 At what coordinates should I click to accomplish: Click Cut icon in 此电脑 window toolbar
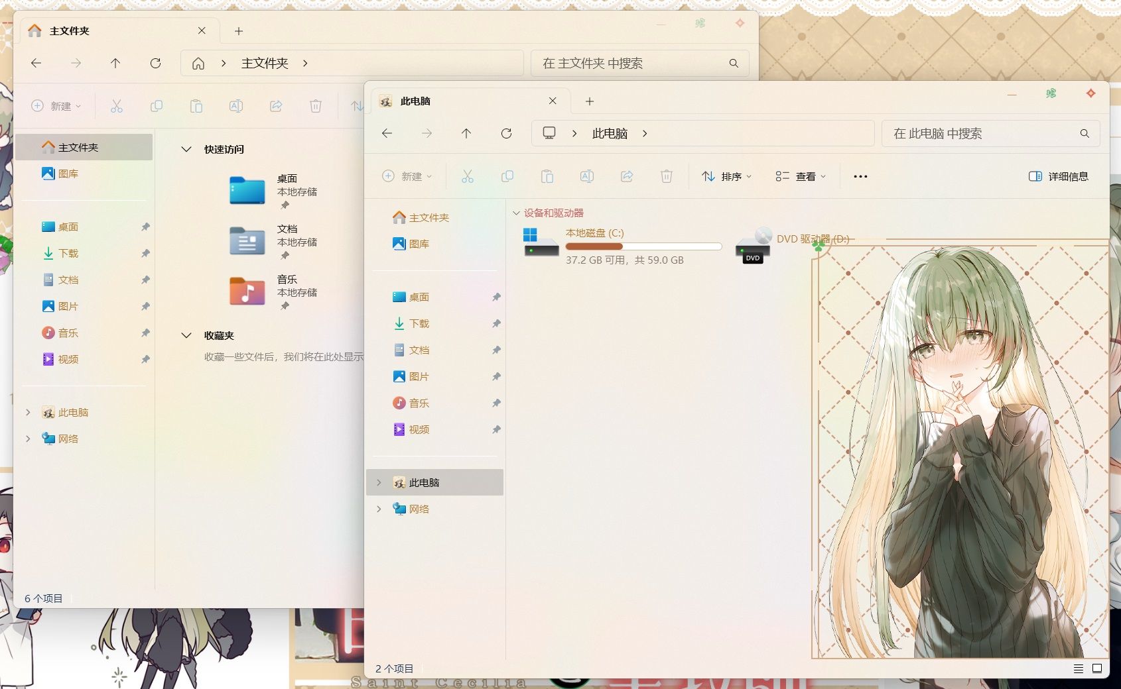[468, 176]
